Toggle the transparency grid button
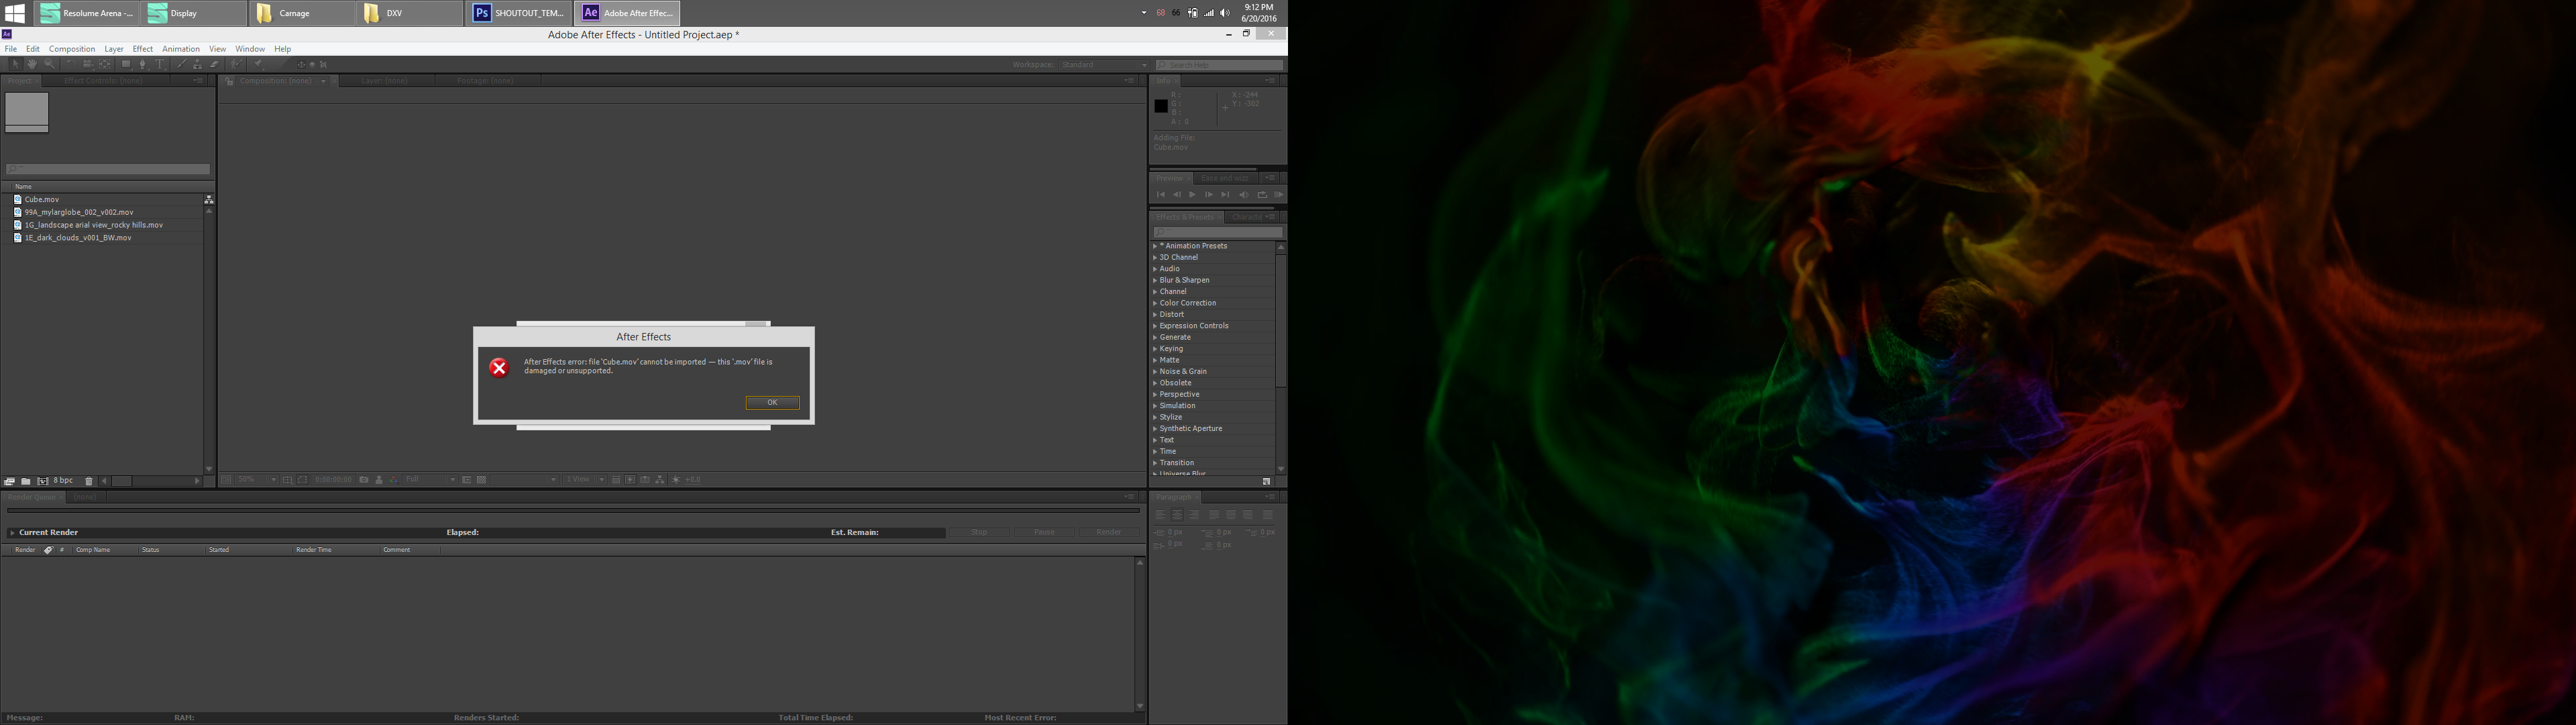2576x725 pixels. 481,480
